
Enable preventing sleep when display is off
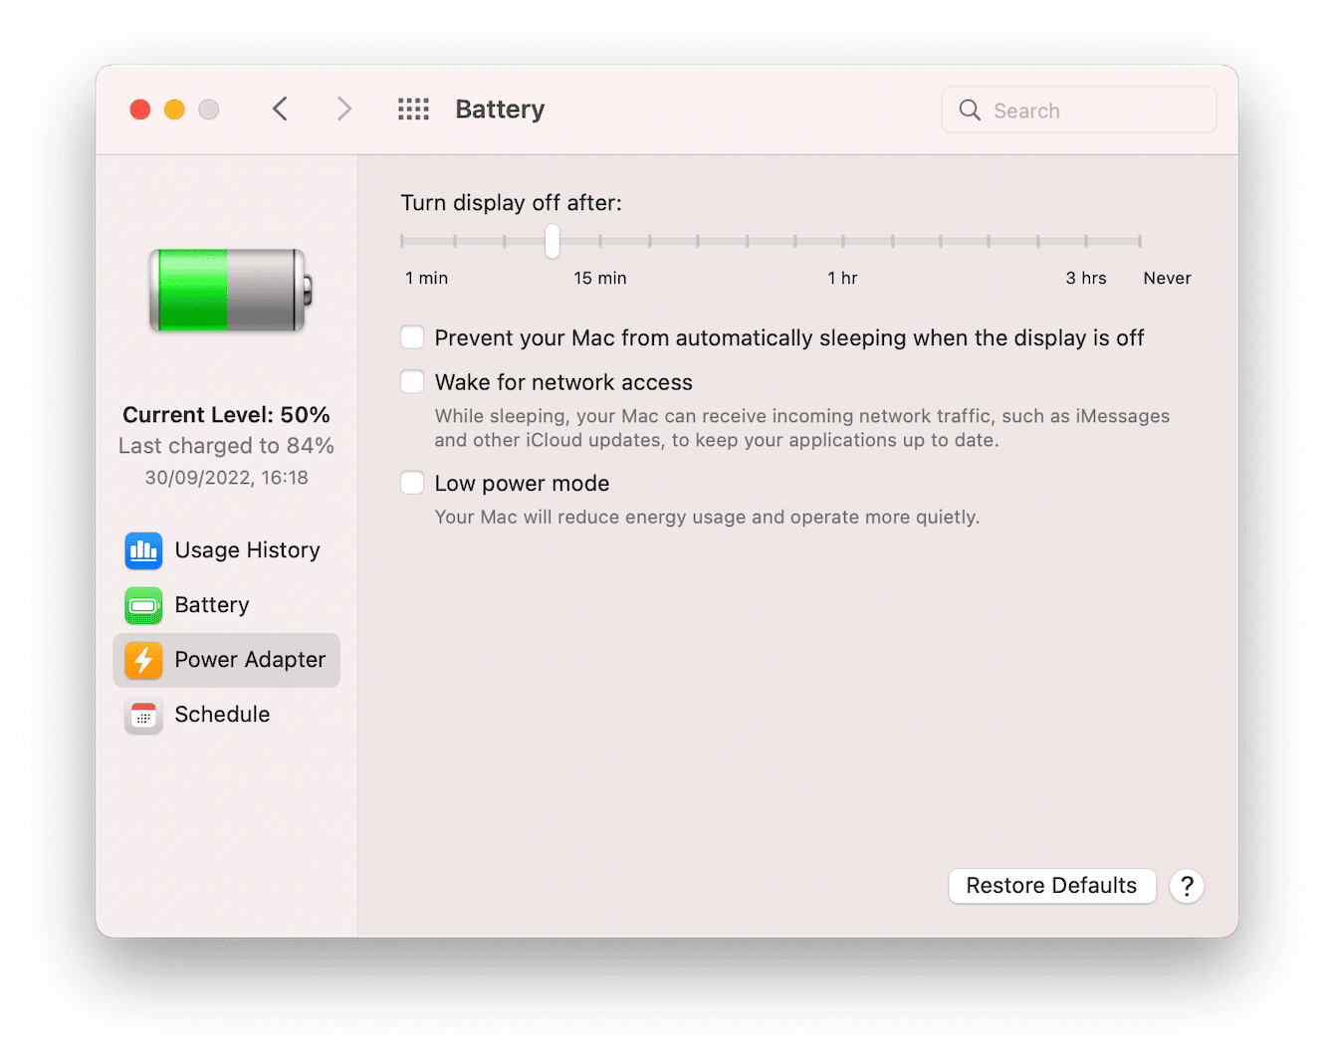tap(411, 337)
